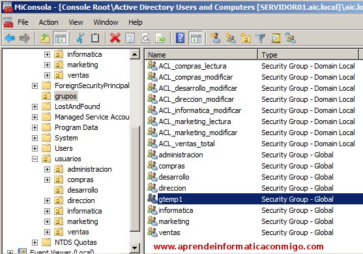Select the ACL_marketing_modificar group
363x254 pixels.
pos(198,133)
